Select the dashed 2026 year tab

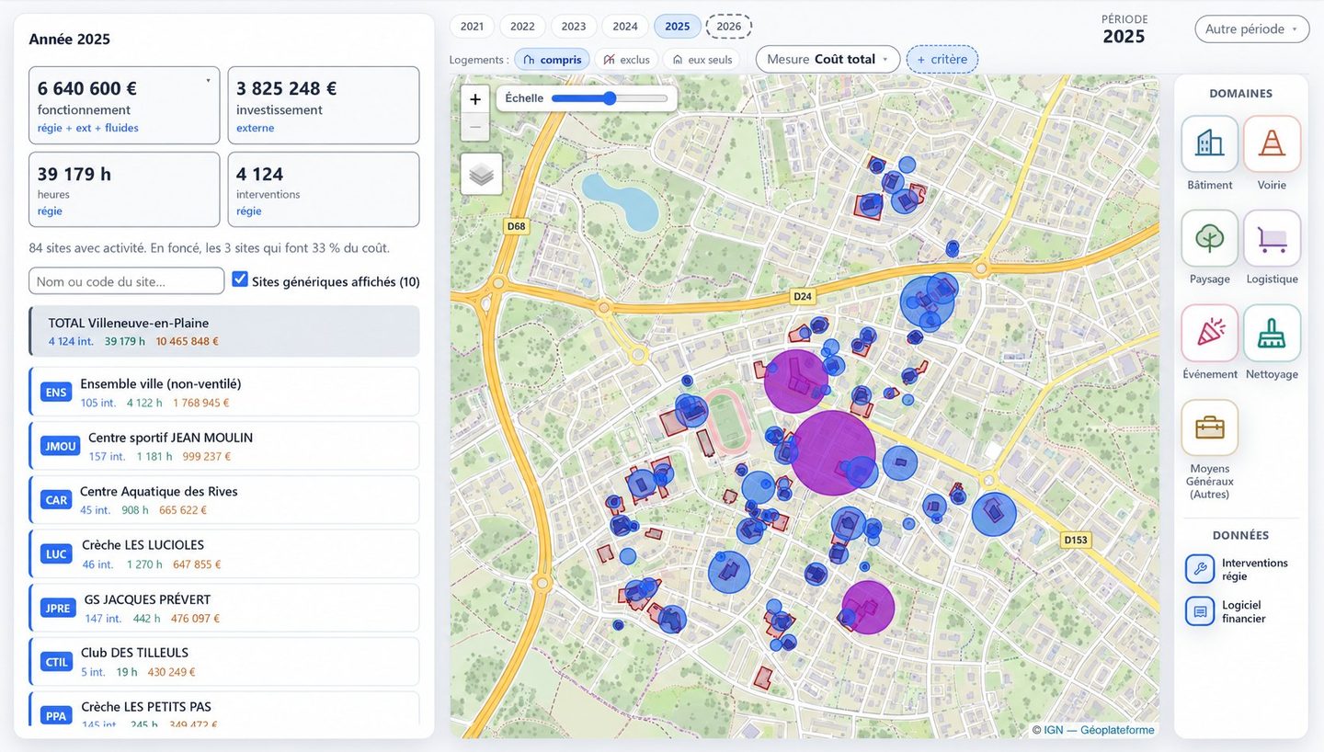[729, 27]
